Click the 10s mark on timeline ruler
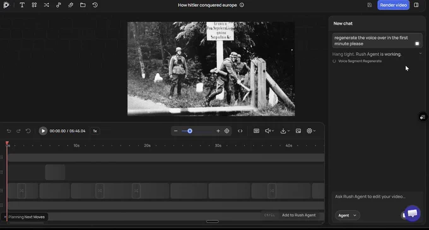The image size is (429, 230). click(76, 146)
